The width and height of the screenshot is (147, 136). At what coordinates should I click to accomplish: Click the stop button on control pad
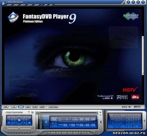click(9, 123)
